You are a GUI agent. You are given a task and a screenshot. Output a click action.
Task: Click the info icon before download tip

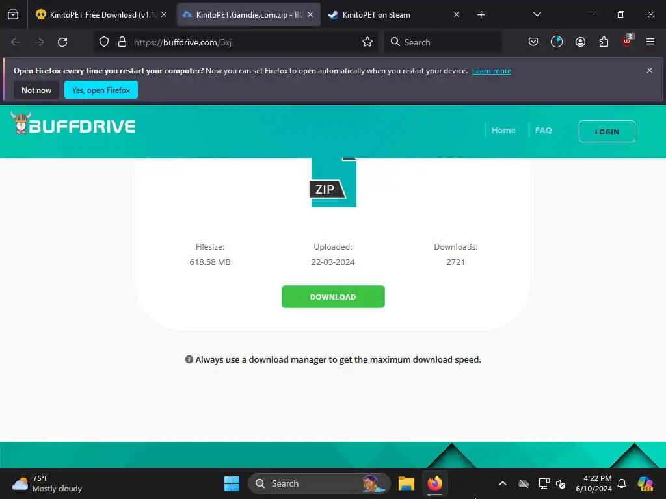point(189,359)
